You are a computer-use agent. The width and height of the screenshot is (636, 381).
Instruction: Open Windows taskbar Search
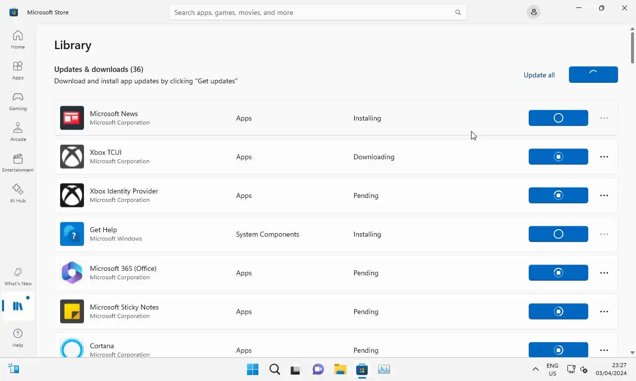click(275, 369)
